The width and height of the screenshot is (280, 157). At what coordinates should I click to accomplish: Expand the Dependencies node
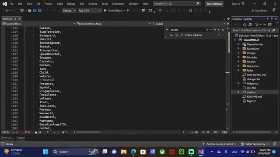click(238, 44)
